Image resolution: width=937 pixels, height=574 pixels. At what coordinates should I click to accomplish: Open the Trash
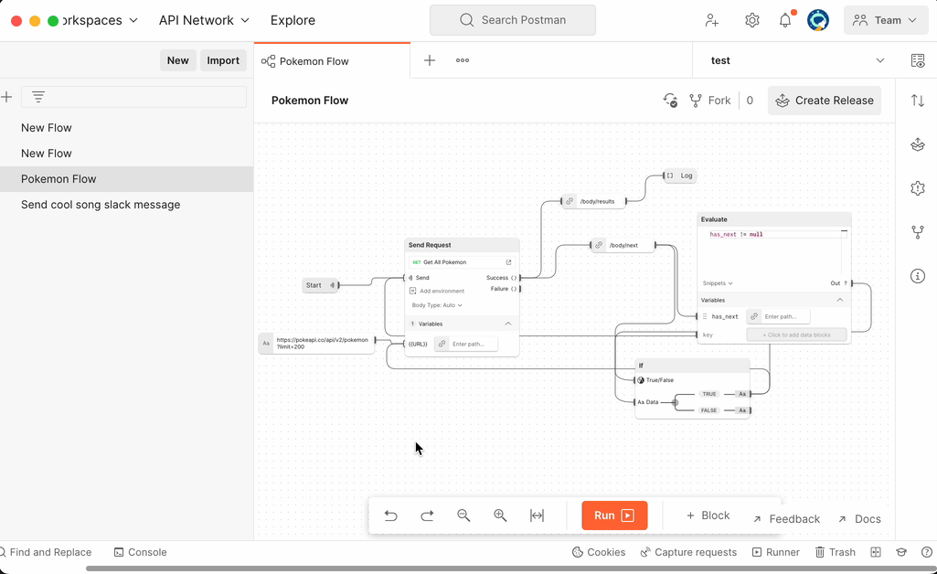(836, 552)
